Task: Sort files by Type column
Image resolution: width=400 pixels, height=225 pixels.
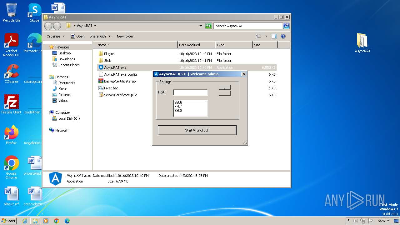Action: click(234, 45)
